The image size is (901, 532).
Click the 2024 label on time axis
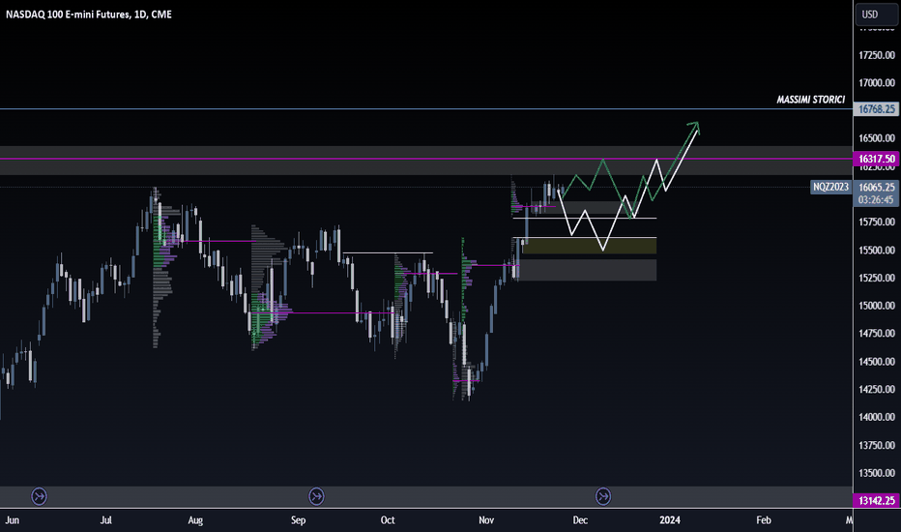pos(670,520)
